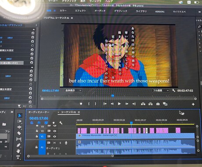Screen dimensions: 202x167
Task: Go to Out point
Action: (x=134, y=104)
